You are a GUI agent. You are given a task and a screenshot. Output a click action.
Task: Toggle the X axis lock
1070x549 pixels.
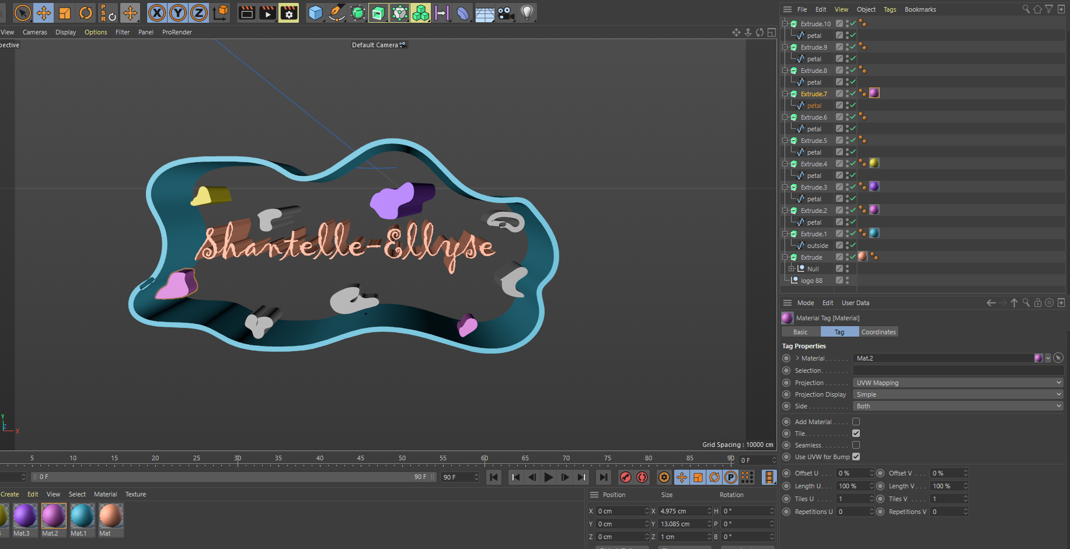(x=156, y=13)
